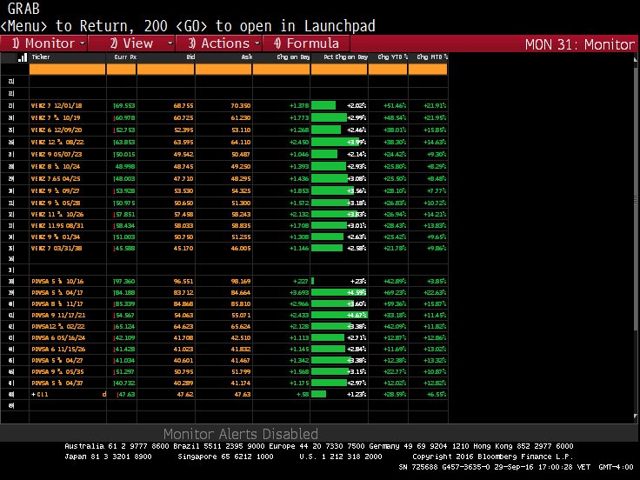Select the Bid column header
Image resolution: width=640 pixels, height=480 pixels.
(190, 57)
